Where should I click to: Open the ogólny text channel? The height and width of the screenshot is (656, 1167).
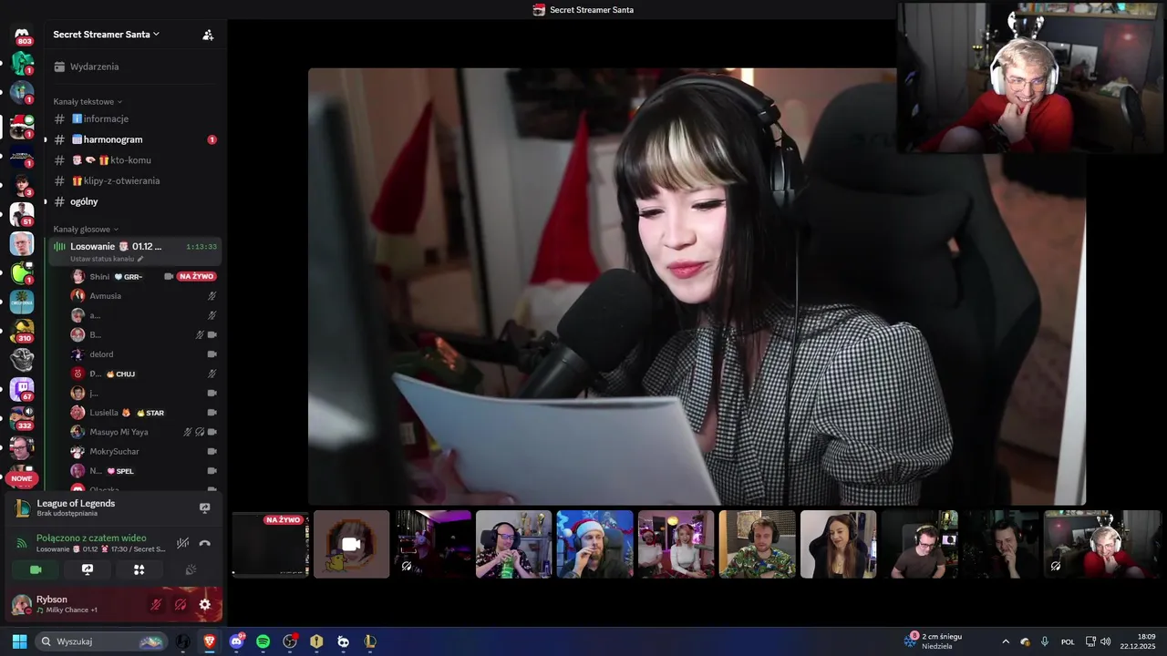point(133,201)
